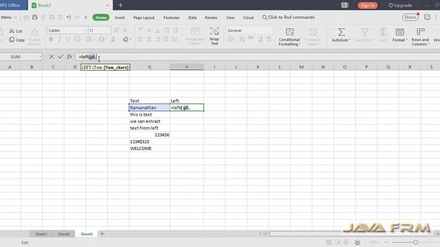The height and width of the screenshot is (247, 440).
Task: Click Click to find commands search box
Action: point(288,17)
